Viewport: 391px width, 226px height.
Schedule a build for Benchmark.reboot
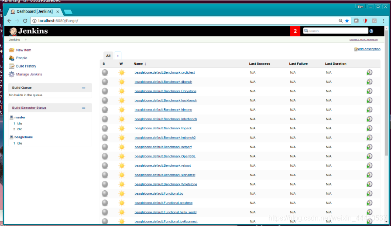(x=369, y=165)
